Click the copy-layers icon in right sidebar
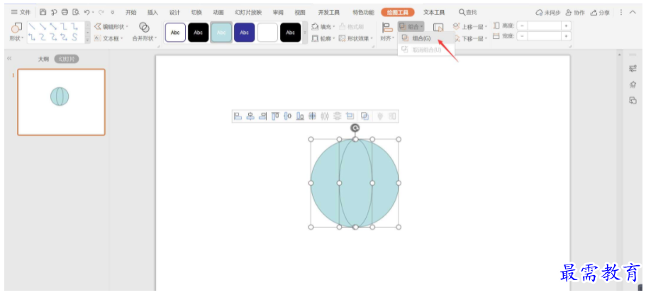 pyautogui.click(x=633, y=100)
